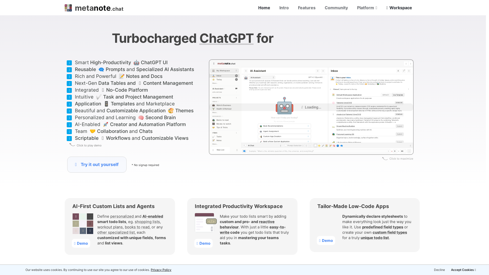
Task: Click Demo button in AI-First Custom Lists card
Action: pyautogui.click(x=81, y=243)
